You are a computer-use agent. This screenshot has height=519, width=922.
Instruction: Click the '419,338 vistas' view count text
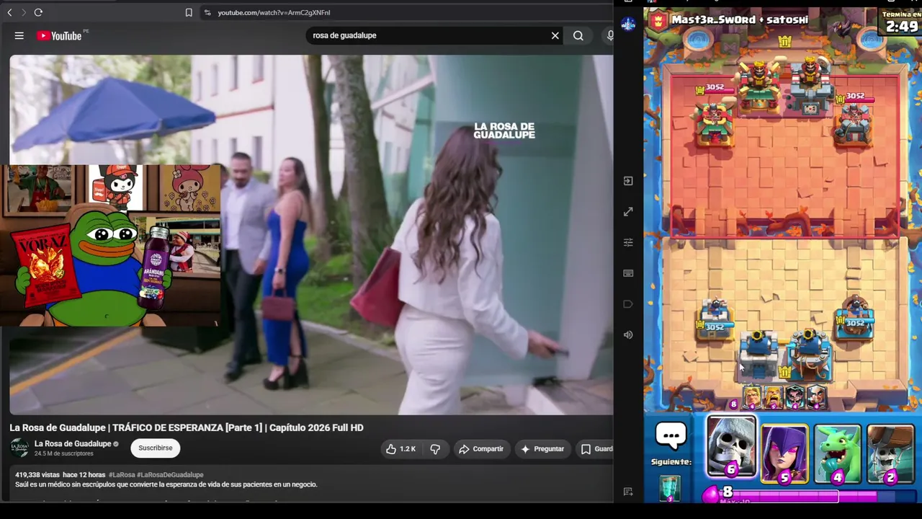pos(37,475)
